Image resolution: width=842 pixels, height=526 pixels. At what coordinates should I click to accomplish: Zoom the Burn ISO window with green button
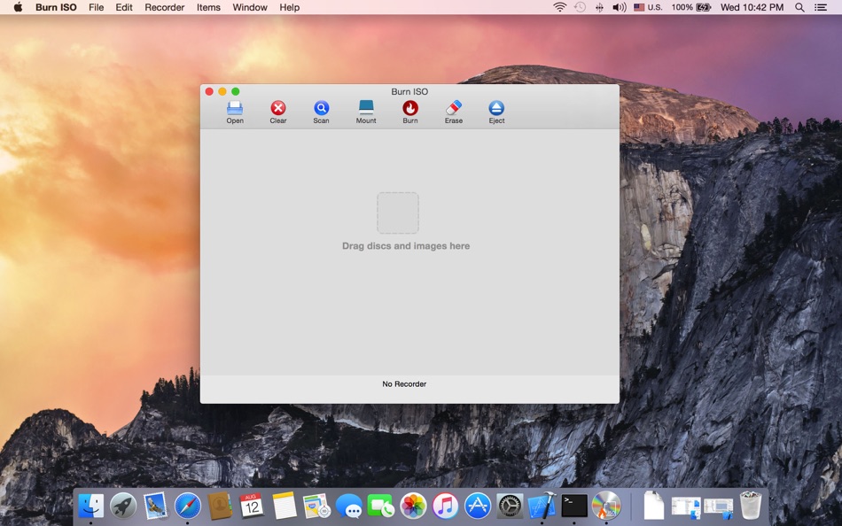(x=235, y=92)
